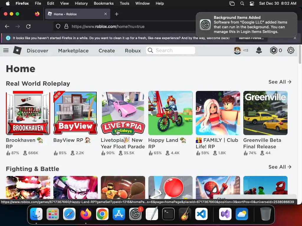This screenshot has height=226, width=302.
Task: Open Finder from the Dock
Action: pos(36,214)
